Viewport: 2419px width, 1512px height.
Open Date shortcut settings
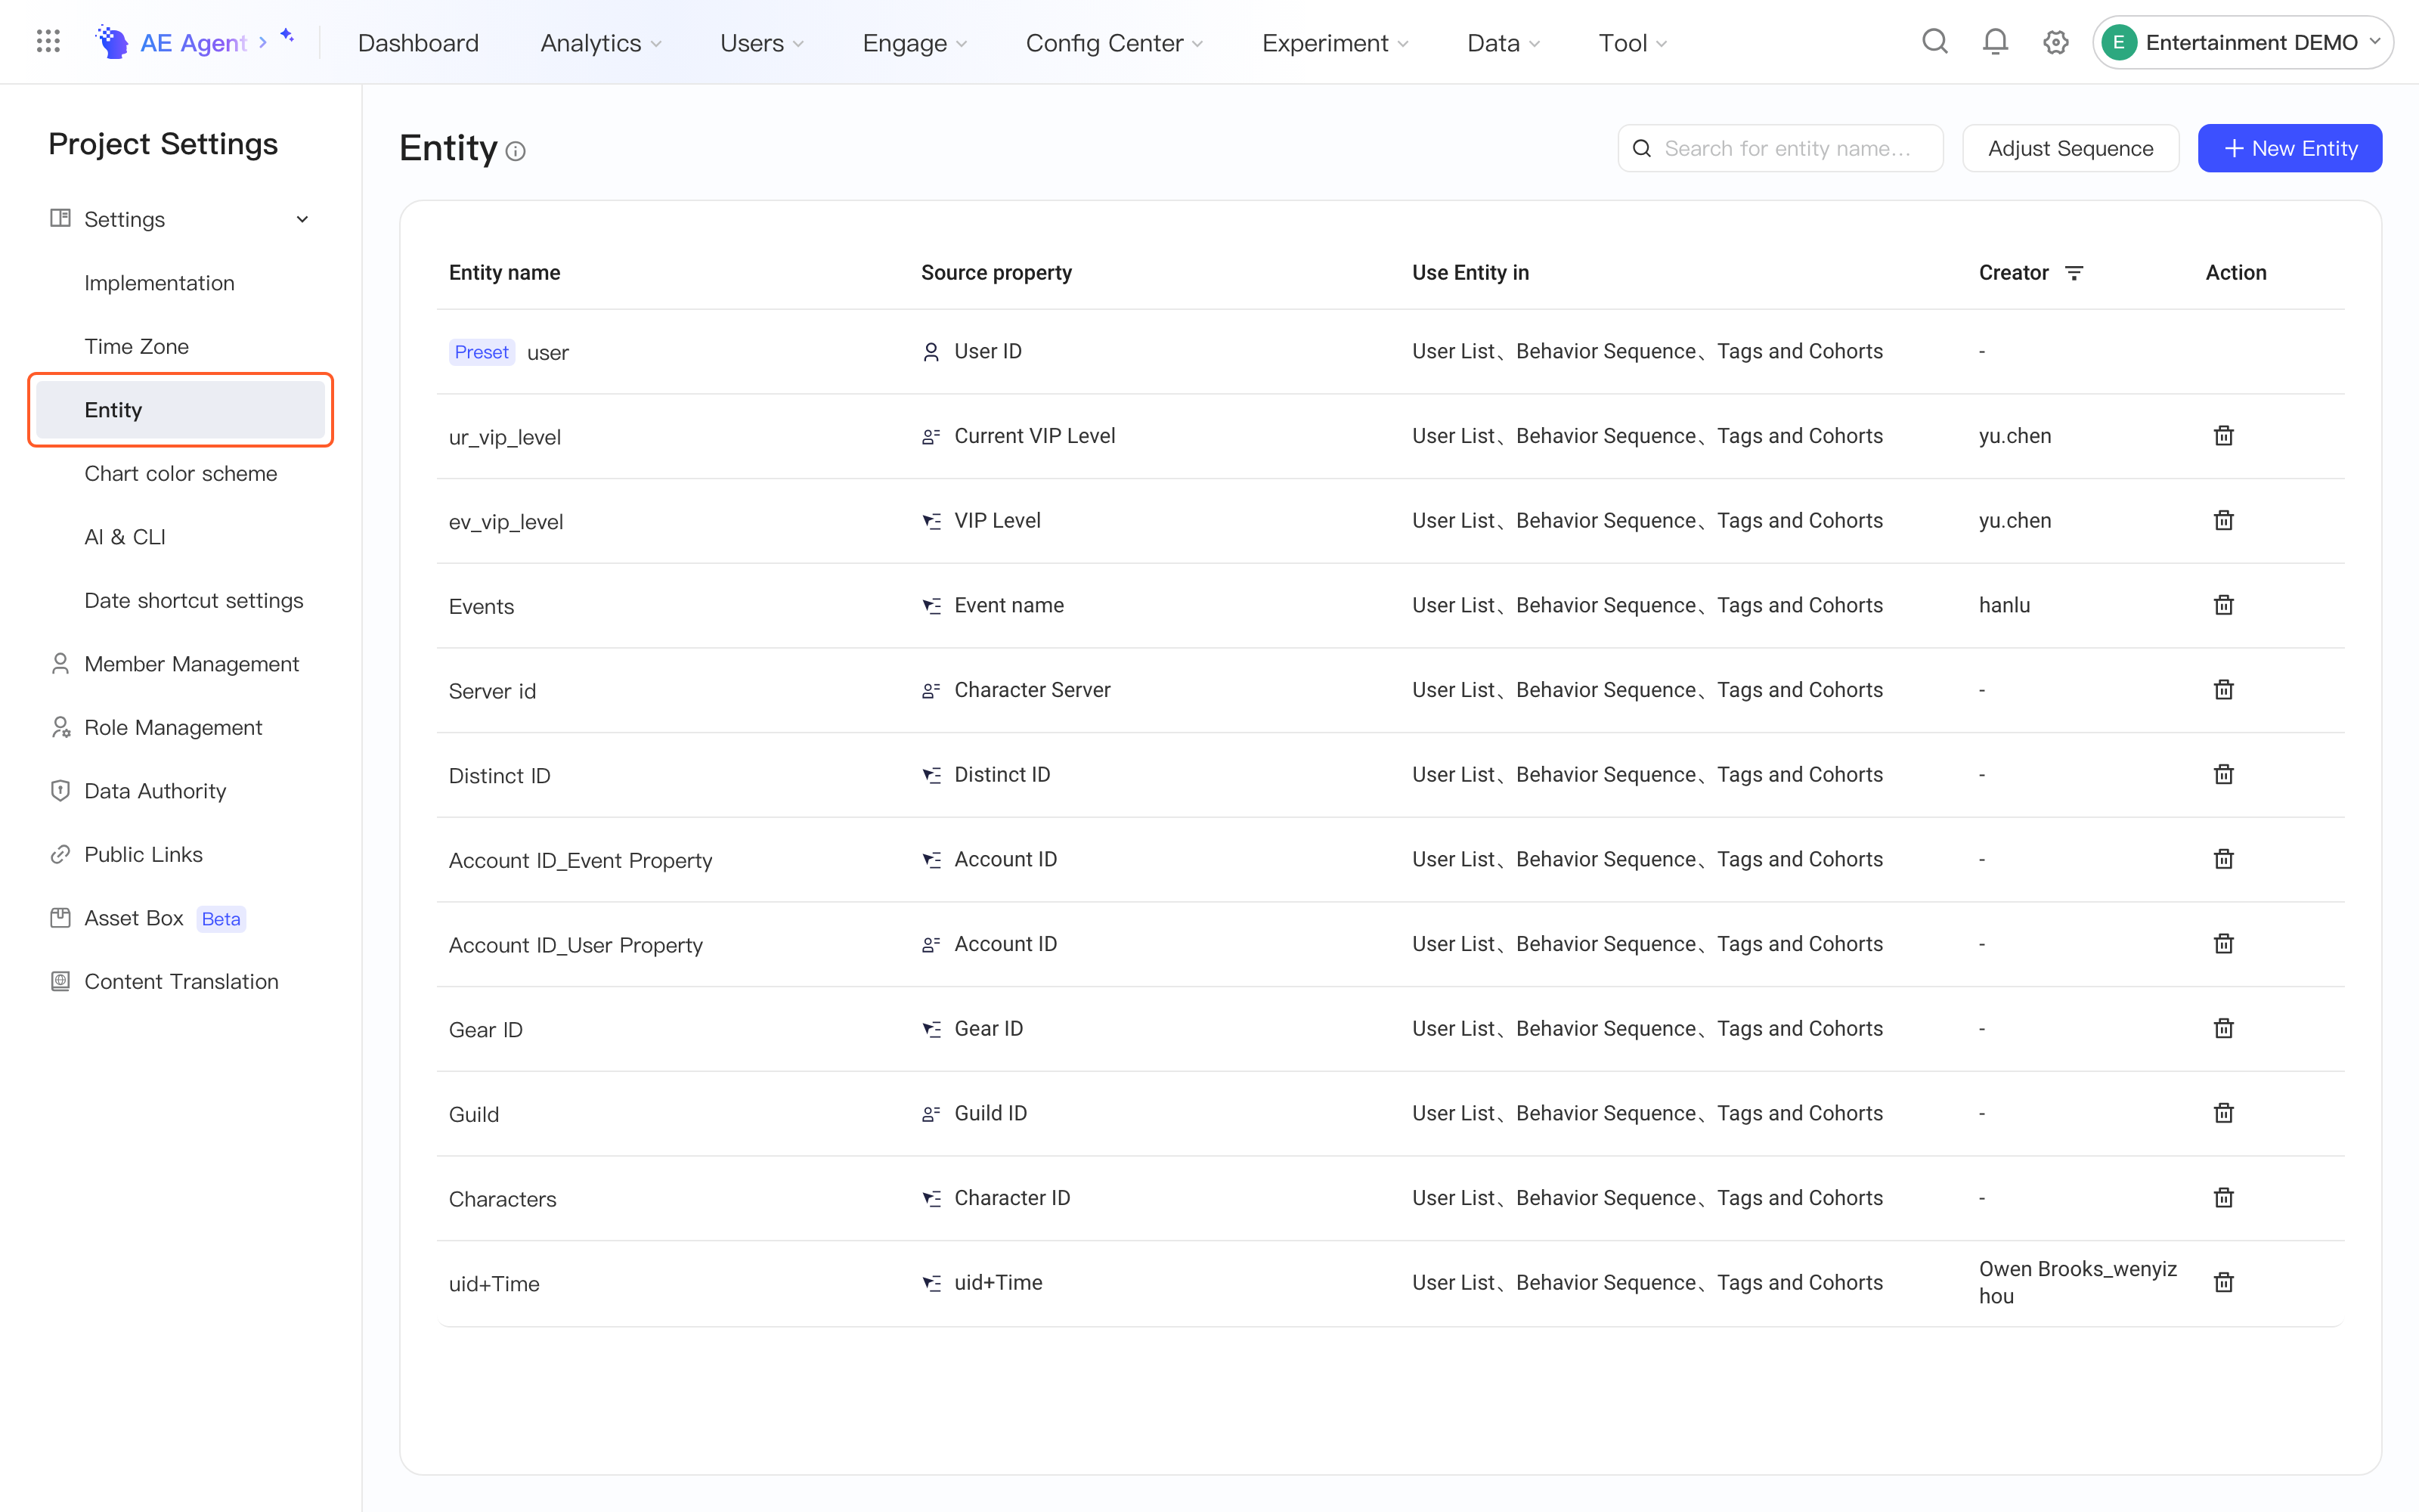[194, 600]
